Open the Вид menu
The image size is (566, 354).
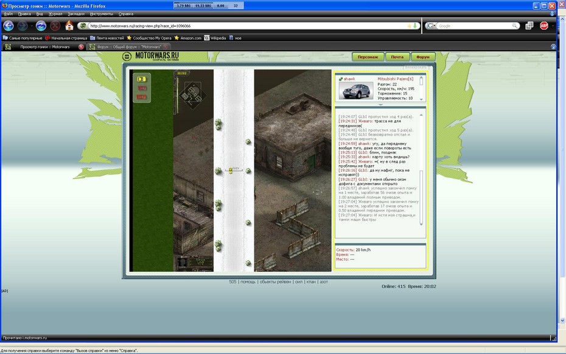point(40,14)
